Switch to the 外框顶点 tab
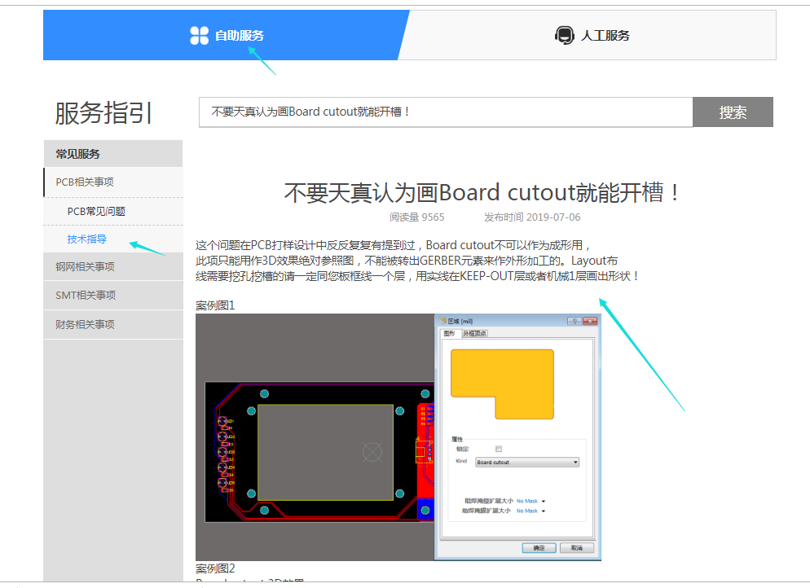This screenshot has width=810, height=588. tap(475, 334)
